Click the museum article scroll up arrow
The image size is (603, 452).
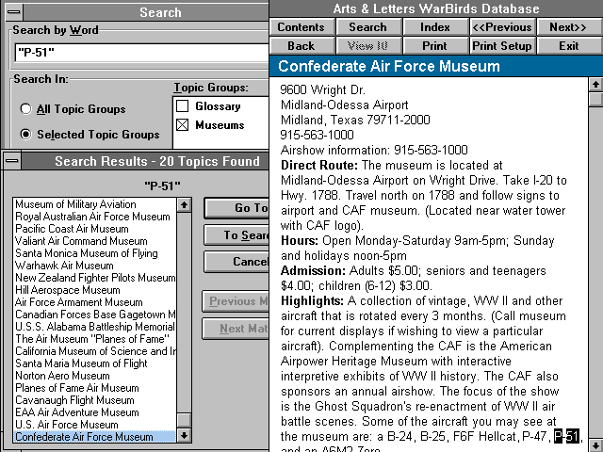tap(595, 84)
